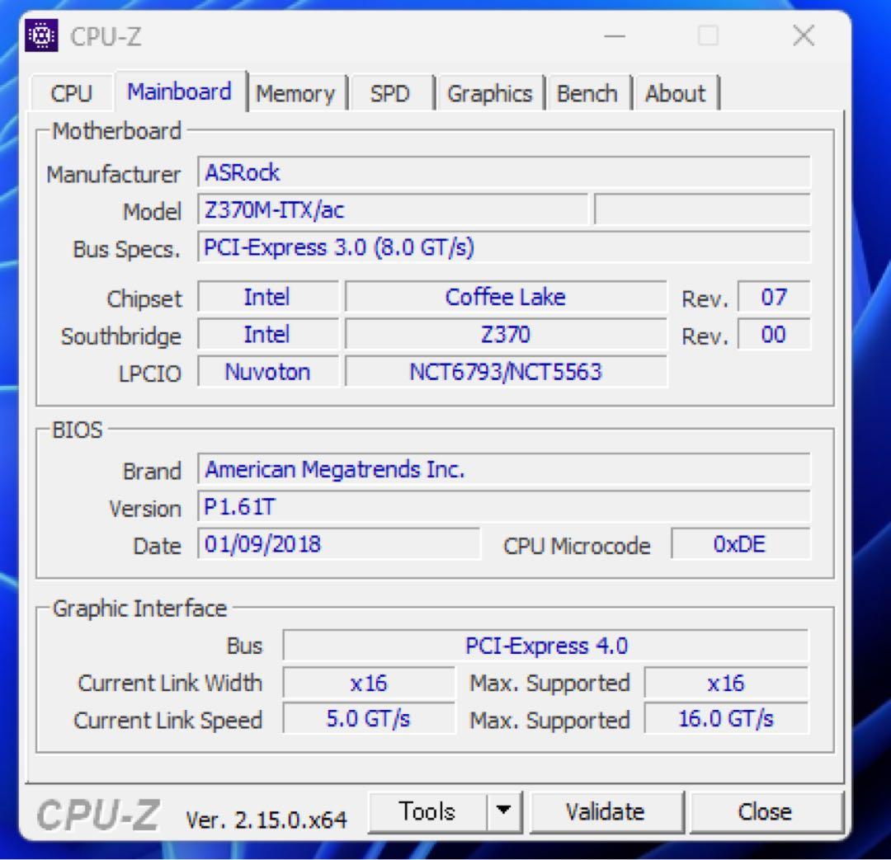Click the Close button
Screen dimensions: 891x860
tap(766, 811)
